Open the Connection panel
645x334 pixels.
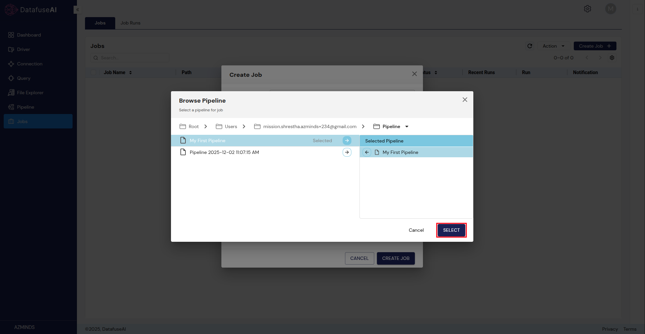[x=30, y=64]
